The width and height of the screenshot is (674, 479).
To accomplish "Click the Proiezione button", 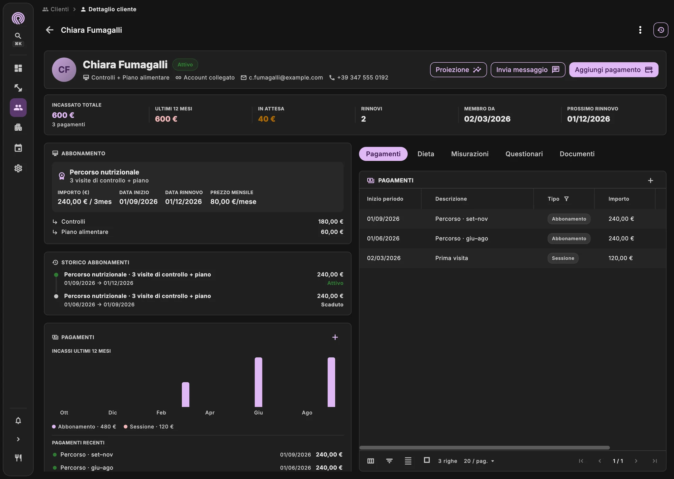I will pos(458,70).
